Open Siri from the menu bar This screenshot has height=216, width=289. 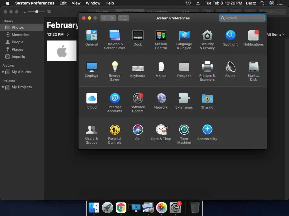click(x=272, y=3)
